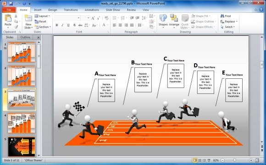Justify the text
Screen dimensions: 266x165
click(132, 25)
